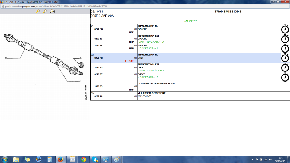
Task: Select part number 3273 00
Action: pyautogui.click(x=98, y=87)
